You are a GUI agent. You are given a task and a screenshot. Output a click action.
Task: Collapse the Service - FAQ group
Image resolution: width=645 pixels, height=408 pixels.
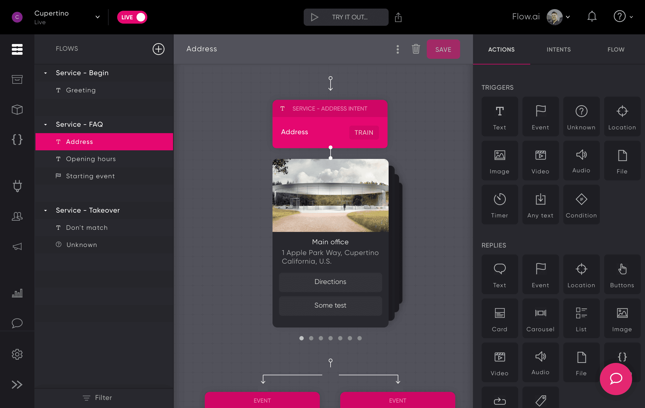point(45,125)
